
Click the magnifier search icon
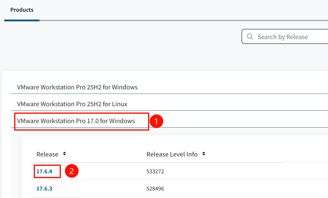click(250, 36)
